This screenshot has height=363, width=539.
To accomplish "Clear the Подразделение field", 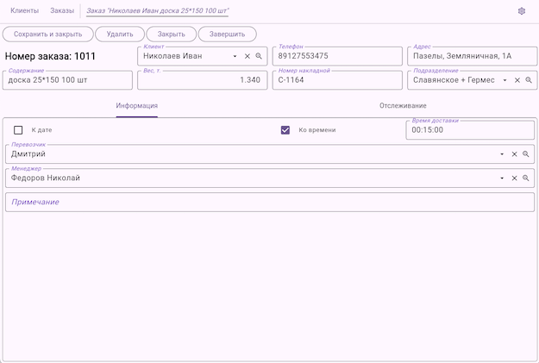I will pos(517,80).
